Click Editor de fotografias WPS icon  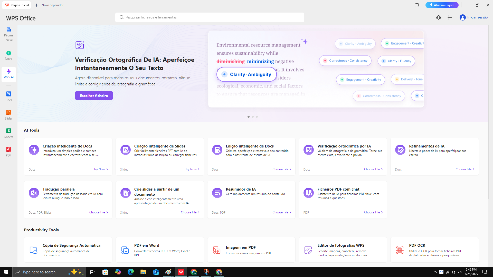pos(308,250)
